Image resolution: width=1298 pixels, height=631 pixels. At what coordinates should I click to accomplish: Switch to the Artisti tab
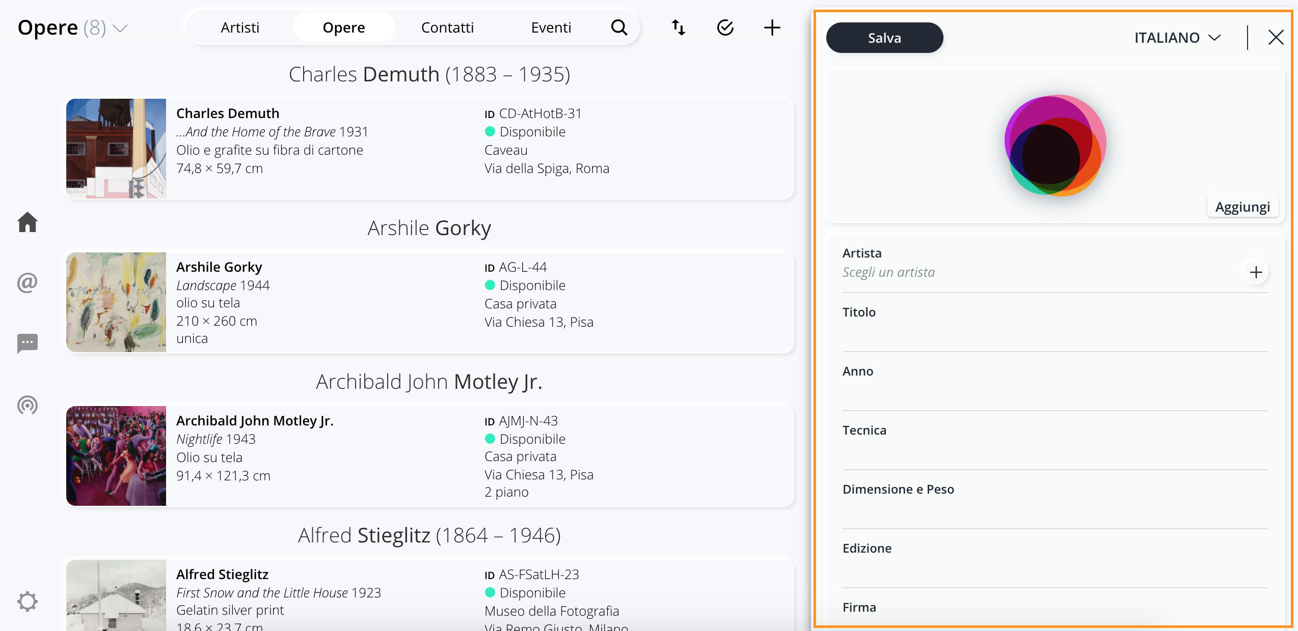tap(240, 27)
